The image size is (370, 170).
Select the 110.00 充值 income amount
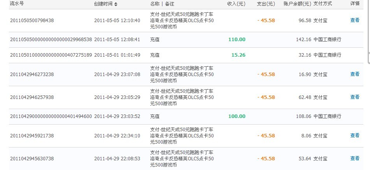coord(237,40)
